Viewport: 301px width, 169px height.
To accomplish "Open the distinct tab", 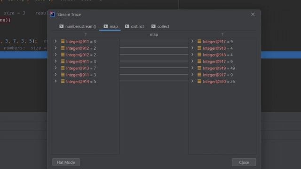I will pyautogui.click(x=135, y=26).
